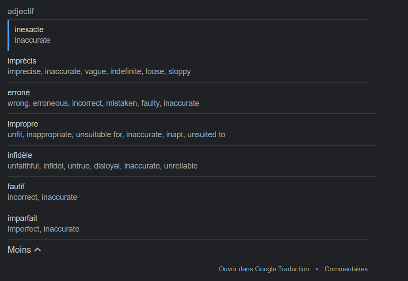Click the Commentaires feedback link
Image resolution: width=408 pixels, height=281 pixels.
point(346,269)
